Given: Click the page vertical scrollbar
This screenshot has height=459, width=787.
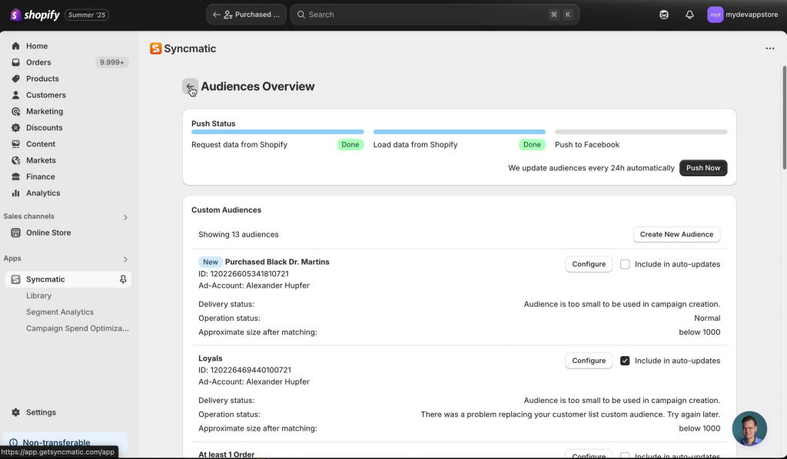Looking at the screenshot, I should coord(784,117).
